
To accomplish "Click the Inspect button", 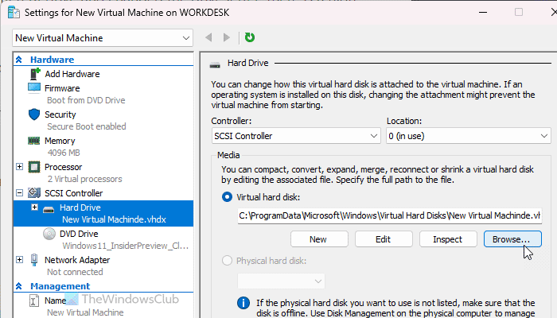I will pos(448,239).
